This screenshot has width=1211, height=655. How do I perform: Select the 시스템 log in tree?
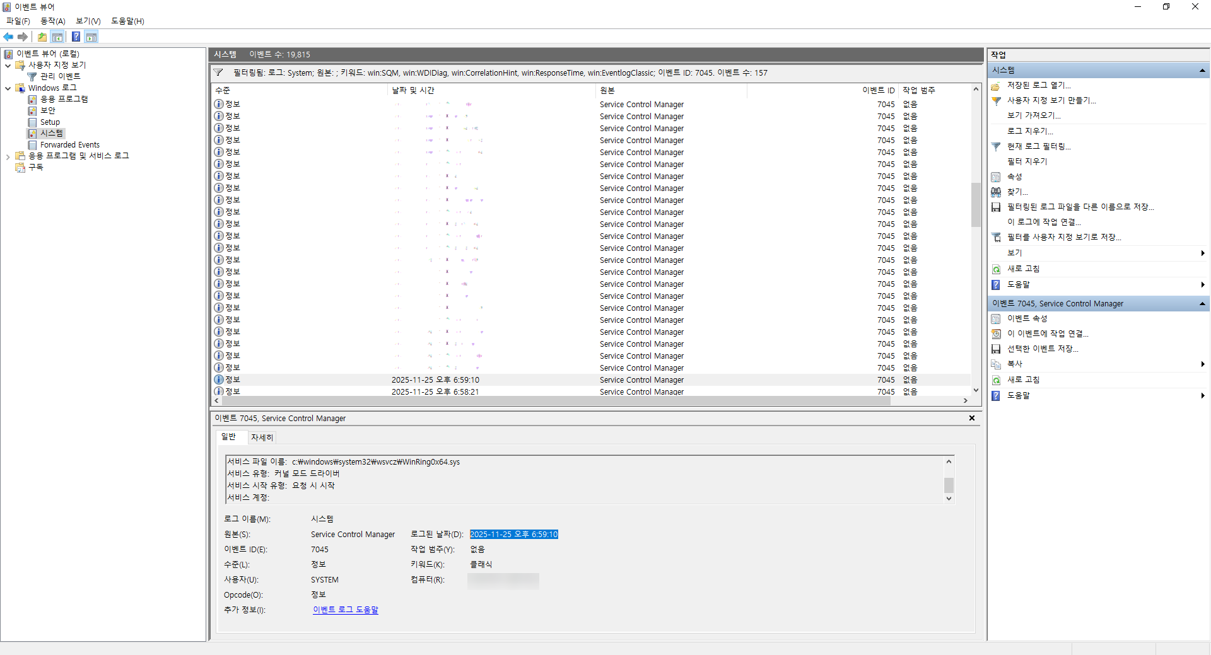pyautogui.click(x=52, y=134)
